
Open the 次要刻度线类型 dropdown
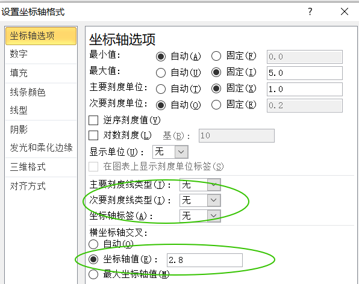200,200
